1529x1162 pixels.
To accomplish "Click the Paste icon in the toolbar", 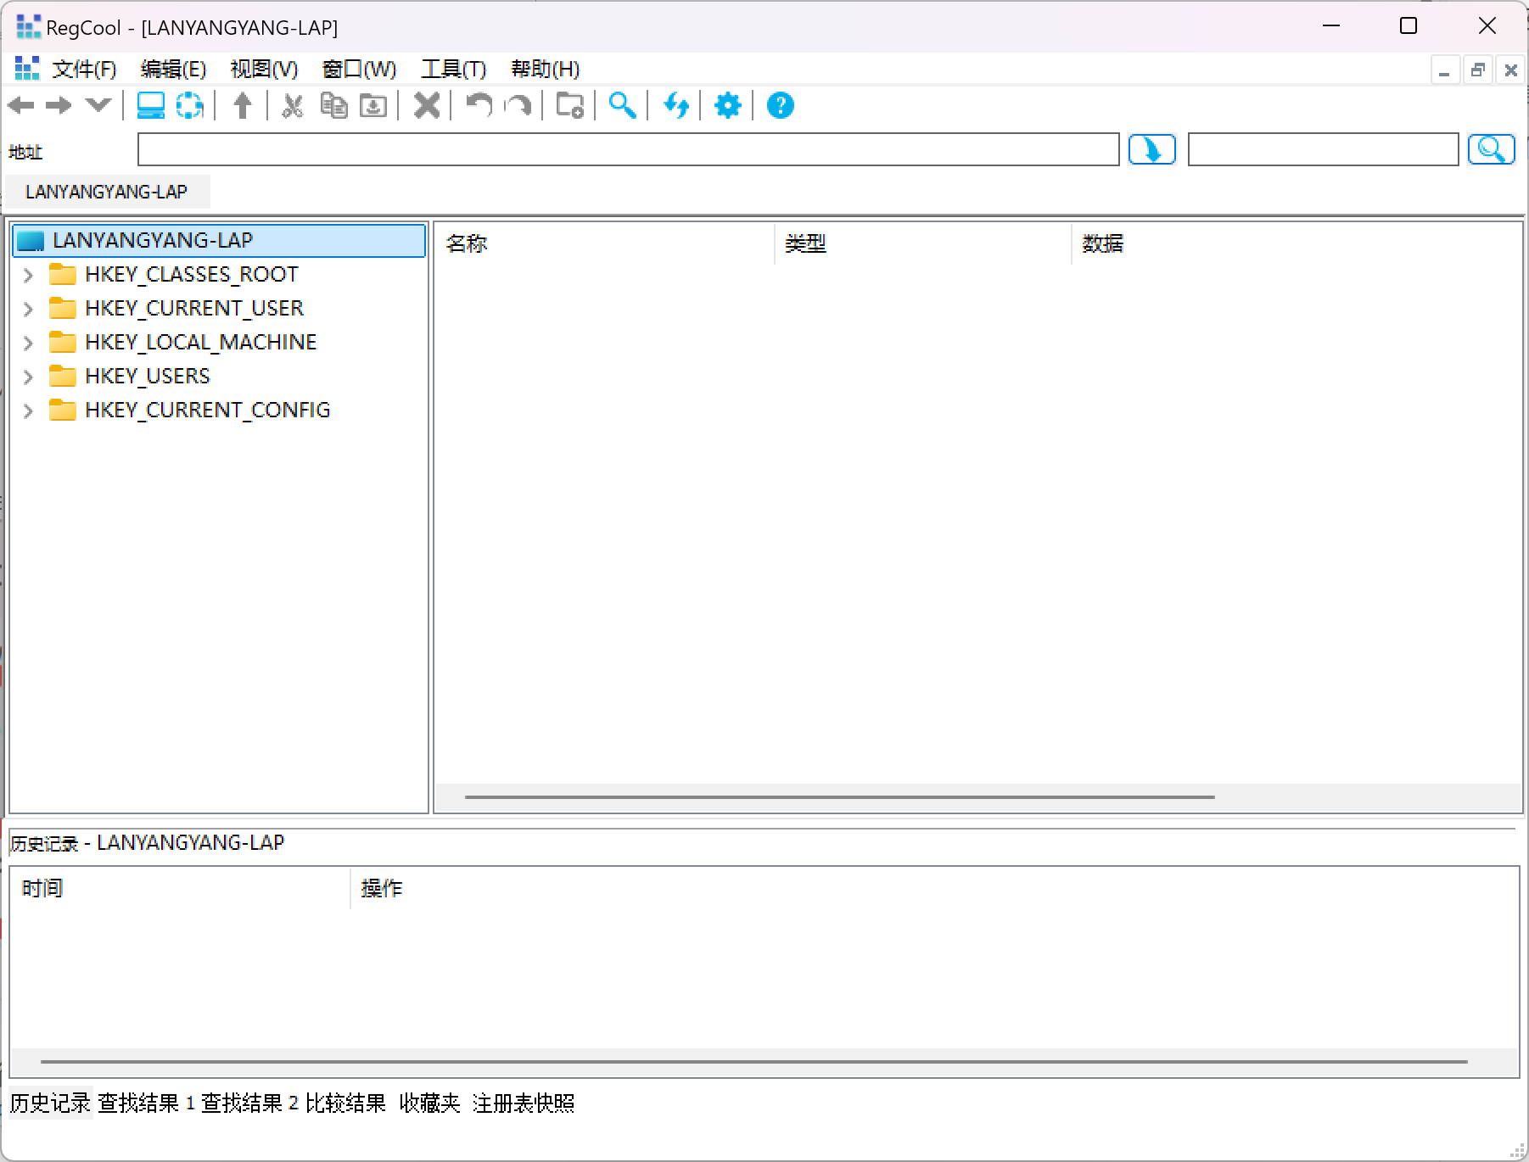I will (x=373, y=105).
